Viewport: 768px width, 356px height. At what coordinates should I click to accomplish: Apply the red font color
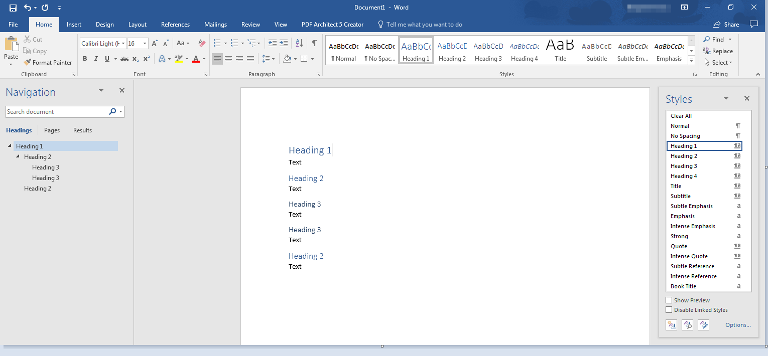pos(196,59)
